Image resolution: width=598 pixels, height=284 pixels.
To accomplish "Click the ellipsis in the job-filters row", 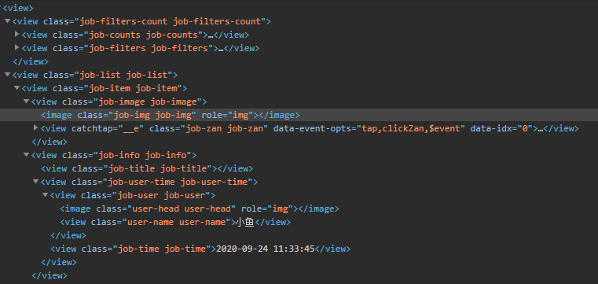I will pyautogui.click(x=221, y=49).
